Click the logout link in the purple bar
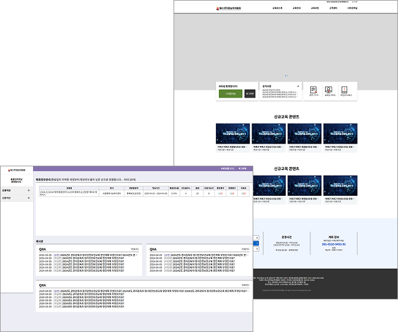 [242, 168]
